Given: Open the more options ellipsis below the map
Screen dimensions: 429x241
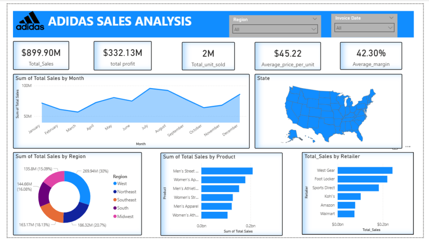Looking at the screenshot, I should 408,147.
